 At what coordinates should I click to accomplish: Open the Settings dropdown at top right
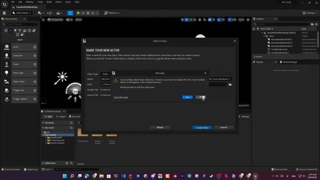(x=309, y=13)
